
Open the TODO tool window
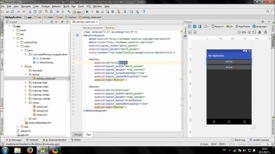[x=76, y=140]
